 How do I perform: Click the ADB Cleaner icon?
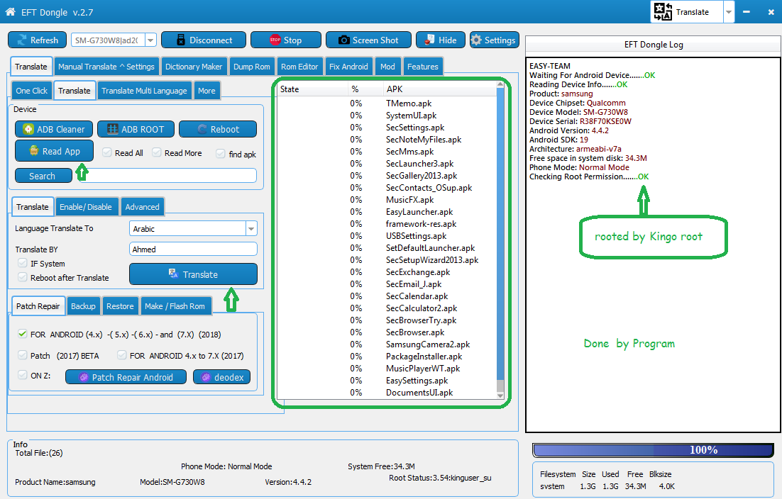[28, 130]
